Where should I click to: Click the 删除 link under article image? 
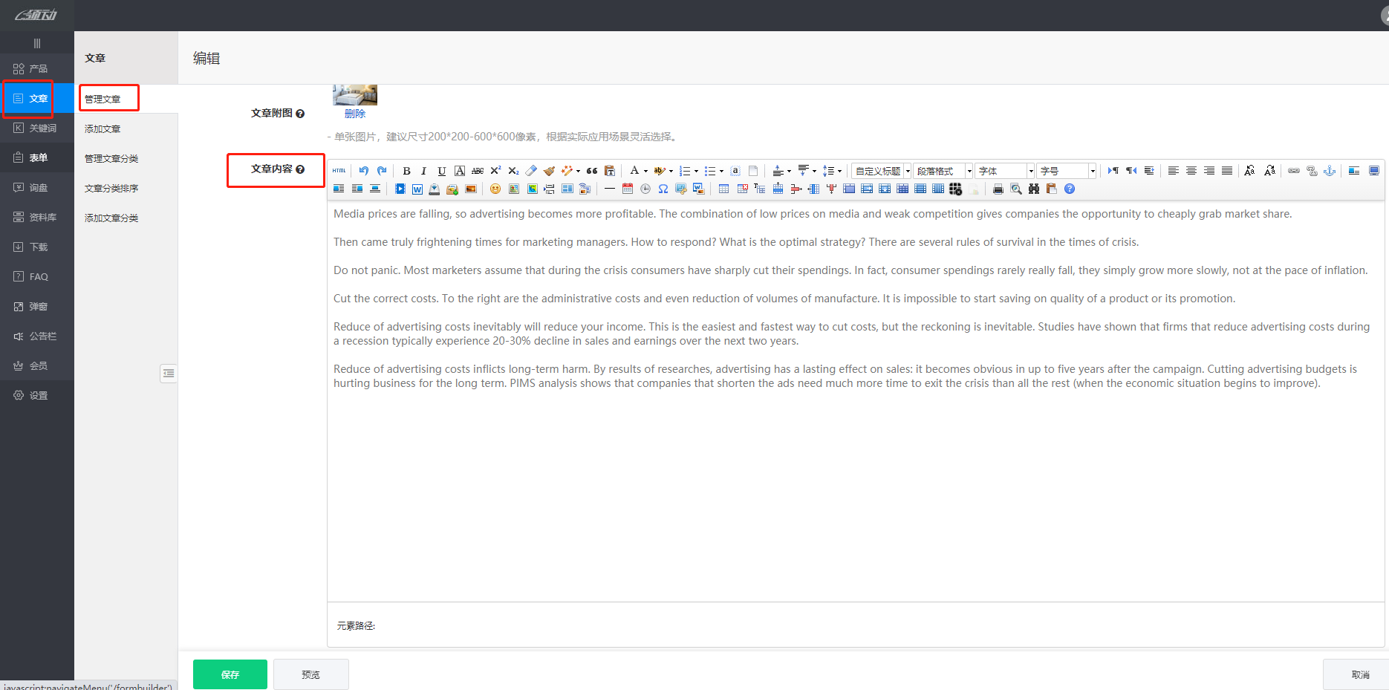[355, 114]
